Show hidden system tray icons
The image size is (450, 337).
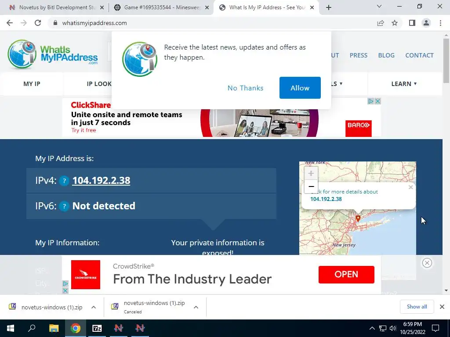[372, 328]
